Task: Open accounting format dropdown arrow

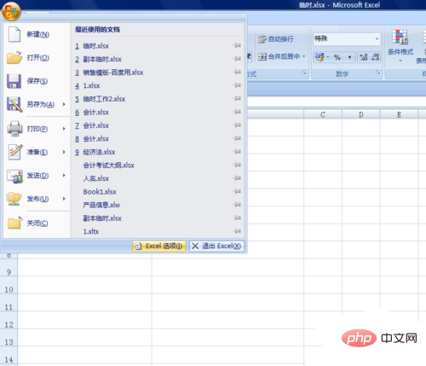Action: [x=327, y=57]
